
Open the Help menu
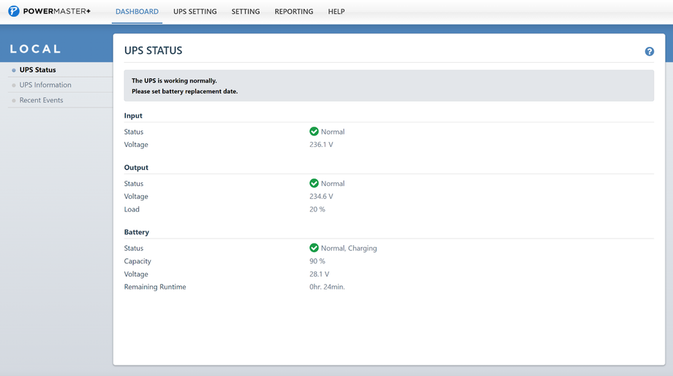[336, 12]
